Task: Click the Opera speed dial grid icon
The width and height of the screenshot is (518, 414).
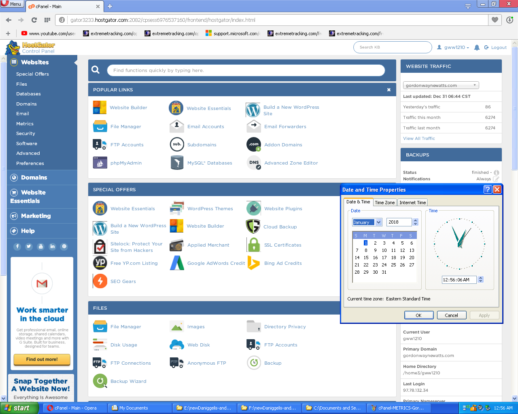Action: [47, 20]
